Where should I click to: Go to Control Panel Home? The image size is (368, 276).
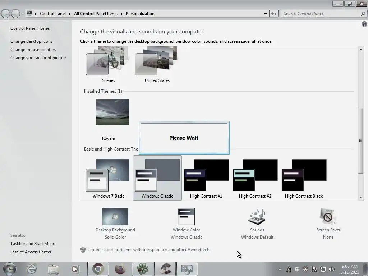click(x=30, y=28)
